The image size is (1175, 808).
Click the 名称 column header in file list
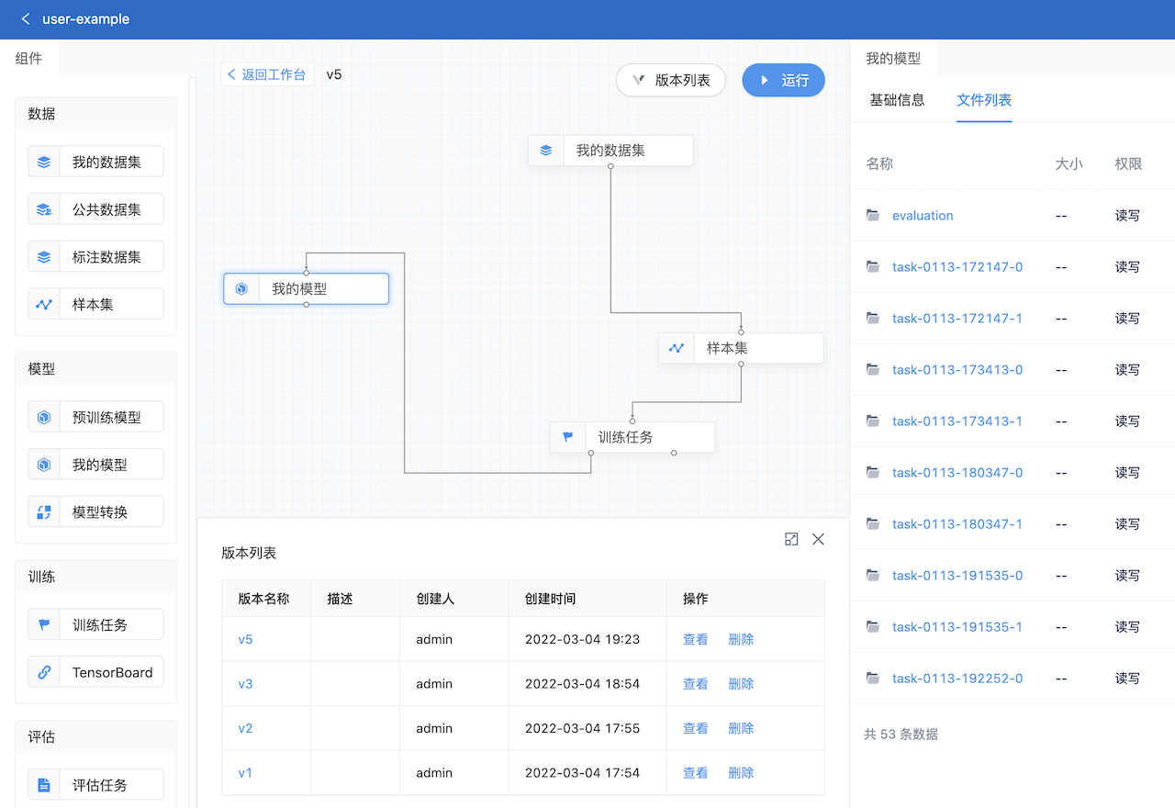point(879,164)
